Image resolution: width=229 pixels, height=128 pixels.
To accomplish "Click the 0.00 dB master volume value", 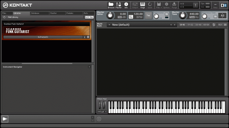I will pos(123,14).
